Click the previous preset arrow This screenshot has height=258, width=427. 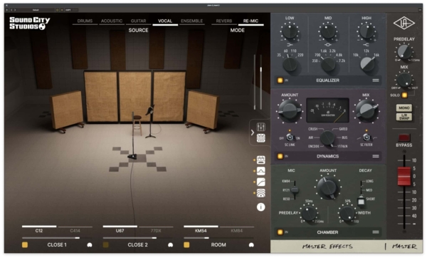[11, 10]
